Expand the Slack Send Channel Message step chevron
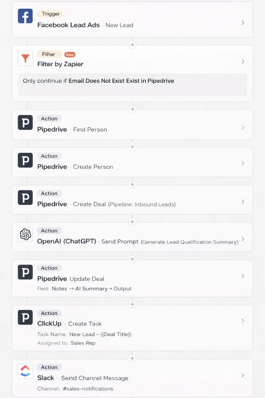The width and height of the screenshot is (265, 398). pyautogui.click(x=243, y=375)
